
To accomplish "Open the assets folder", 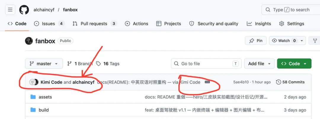I will (45, 97).
